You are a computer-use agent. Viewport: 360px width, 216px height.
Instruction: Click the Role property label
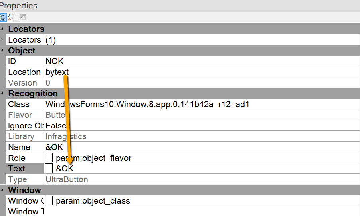(17, 158)
